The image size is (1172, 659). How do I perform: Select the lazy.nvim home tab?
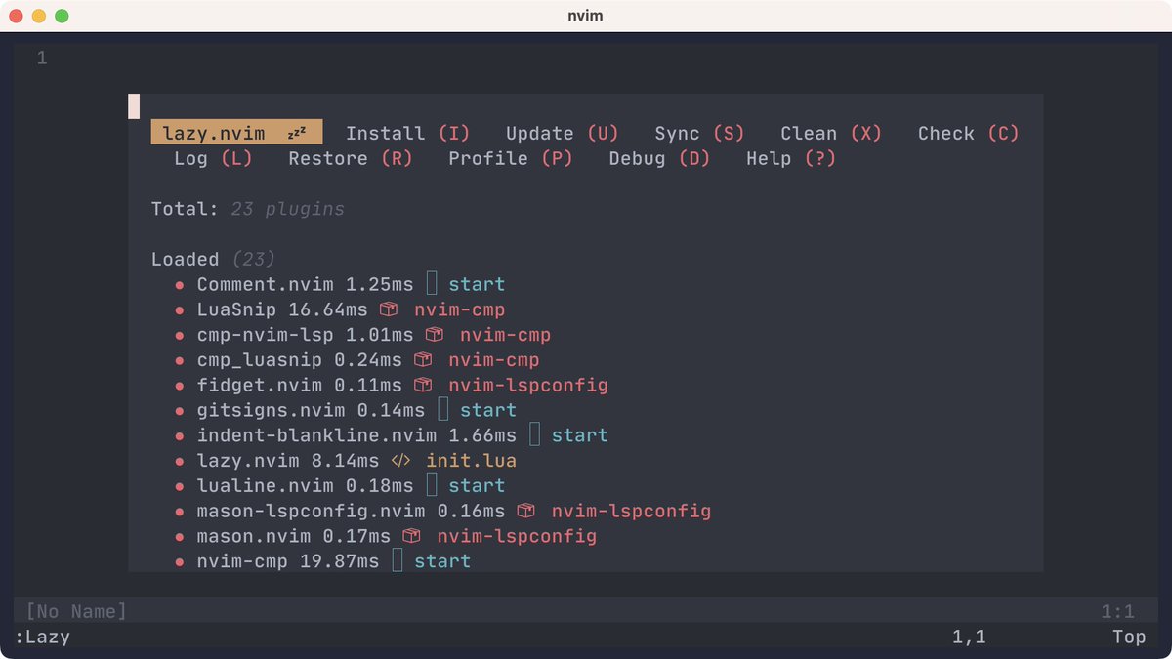236,133
